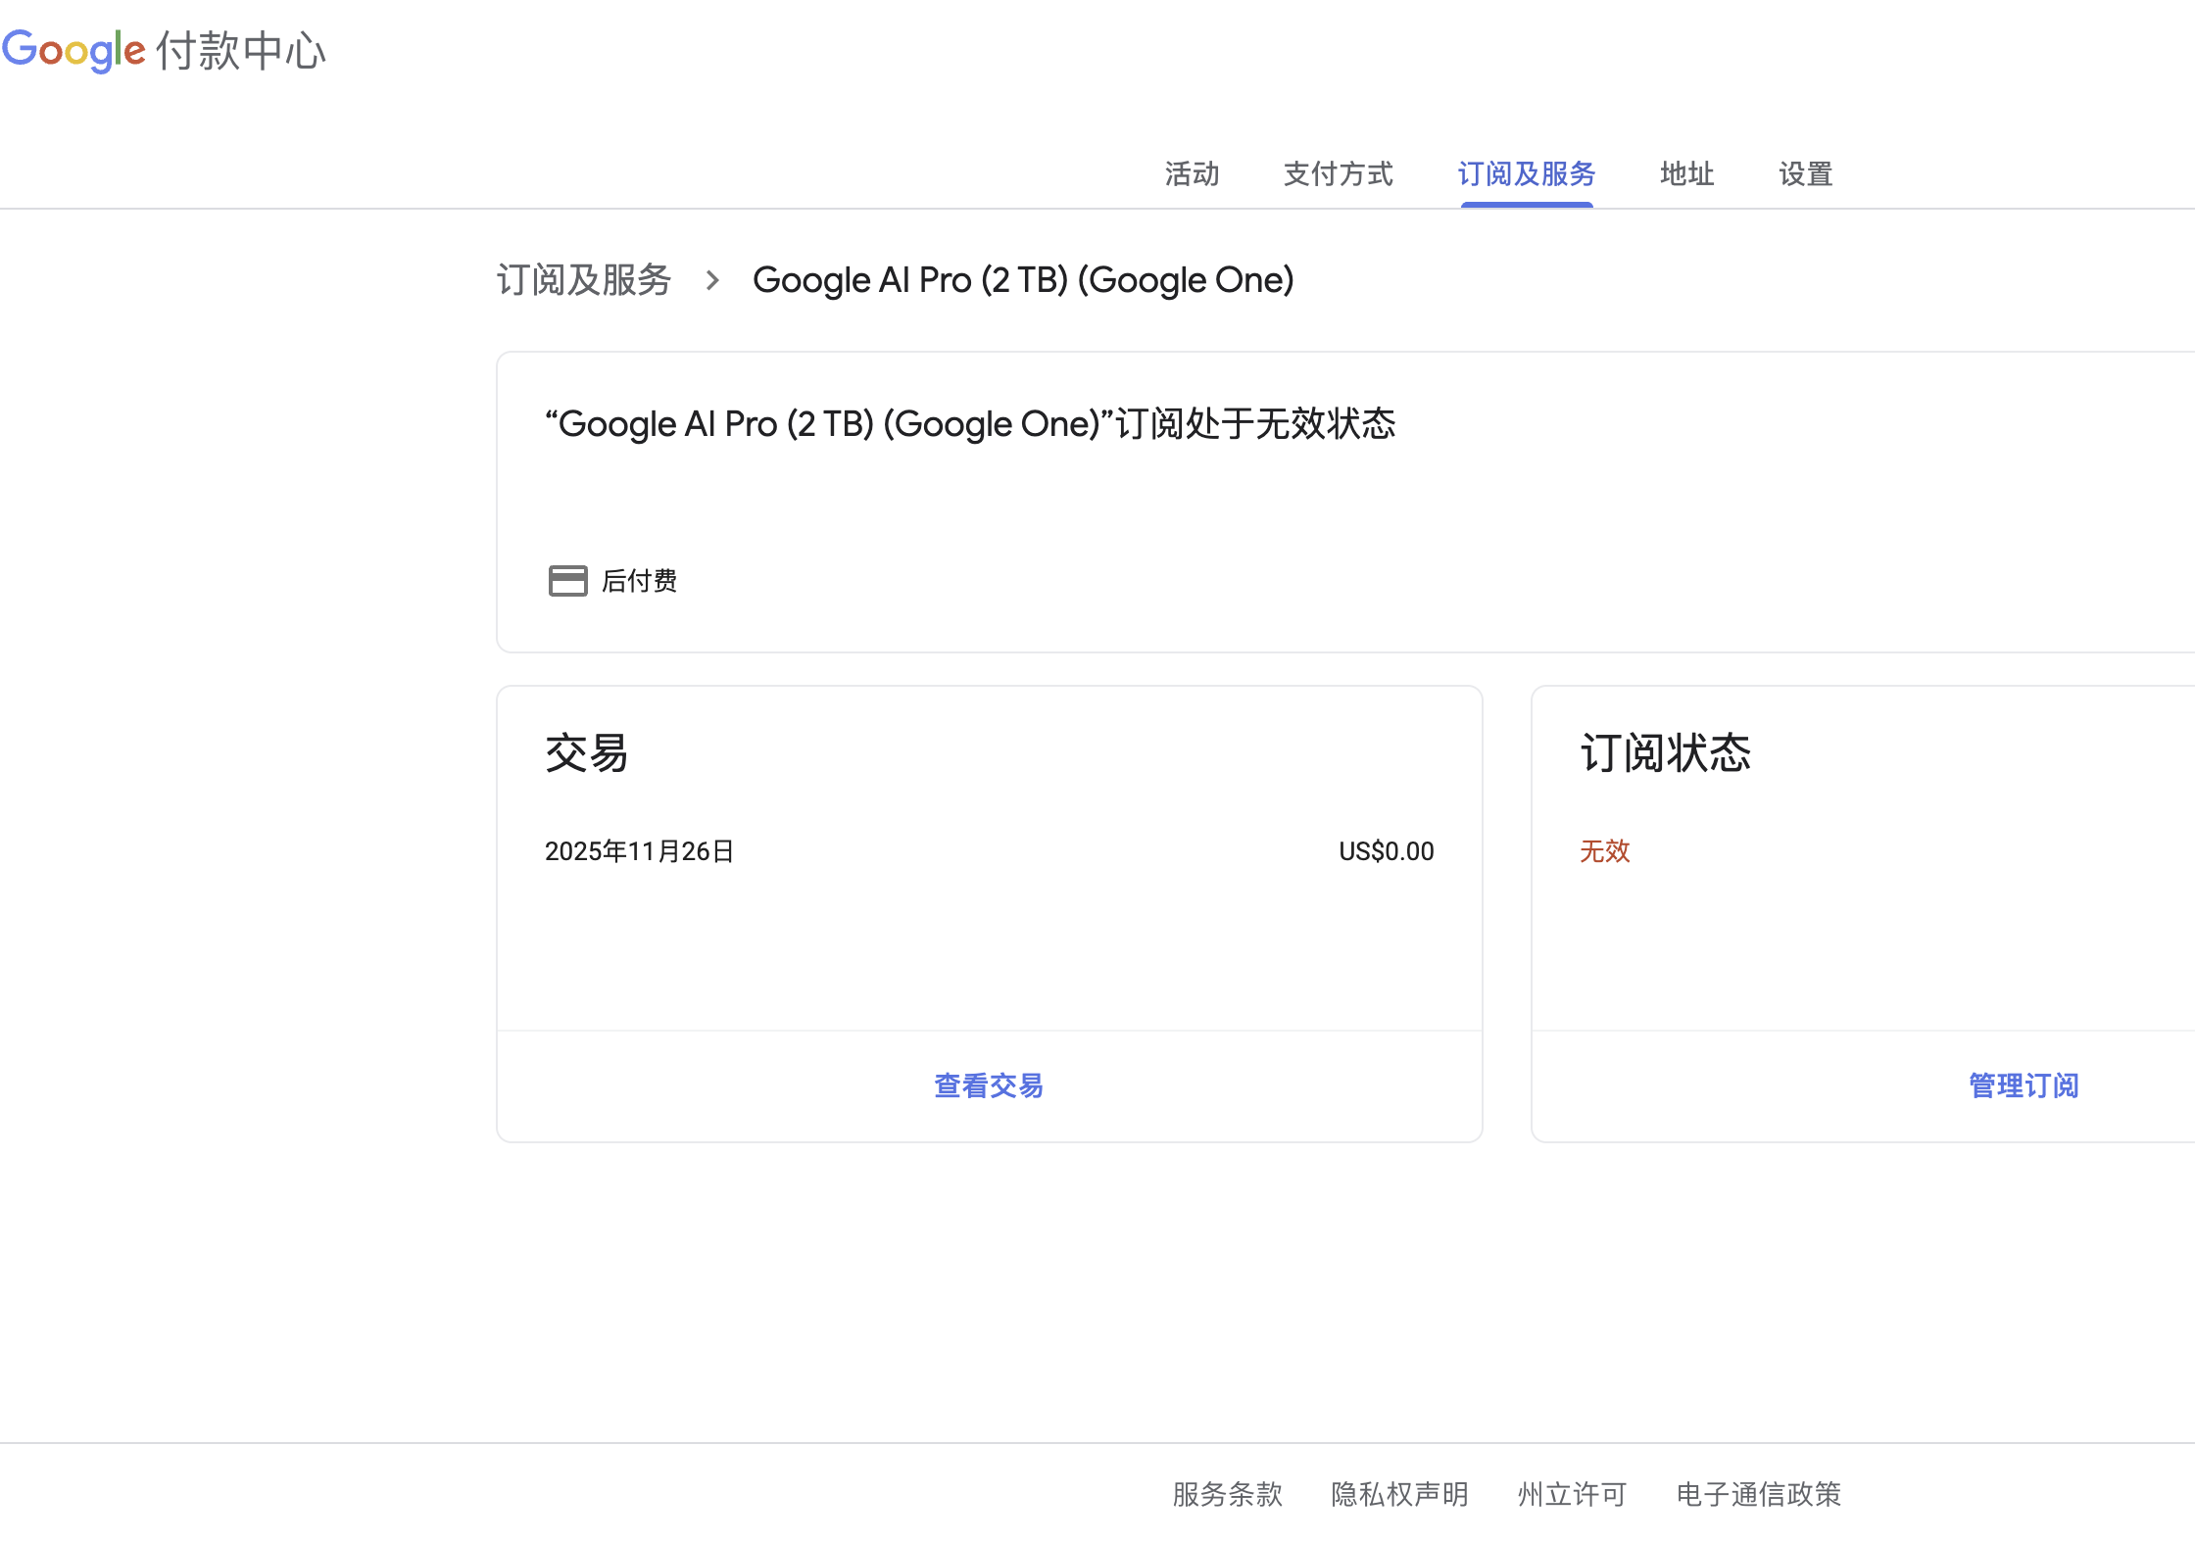Click the credit card icon beside 后付费
Screen dimensions: 2195x1542
pyautogui.click(x=567, y=581)
